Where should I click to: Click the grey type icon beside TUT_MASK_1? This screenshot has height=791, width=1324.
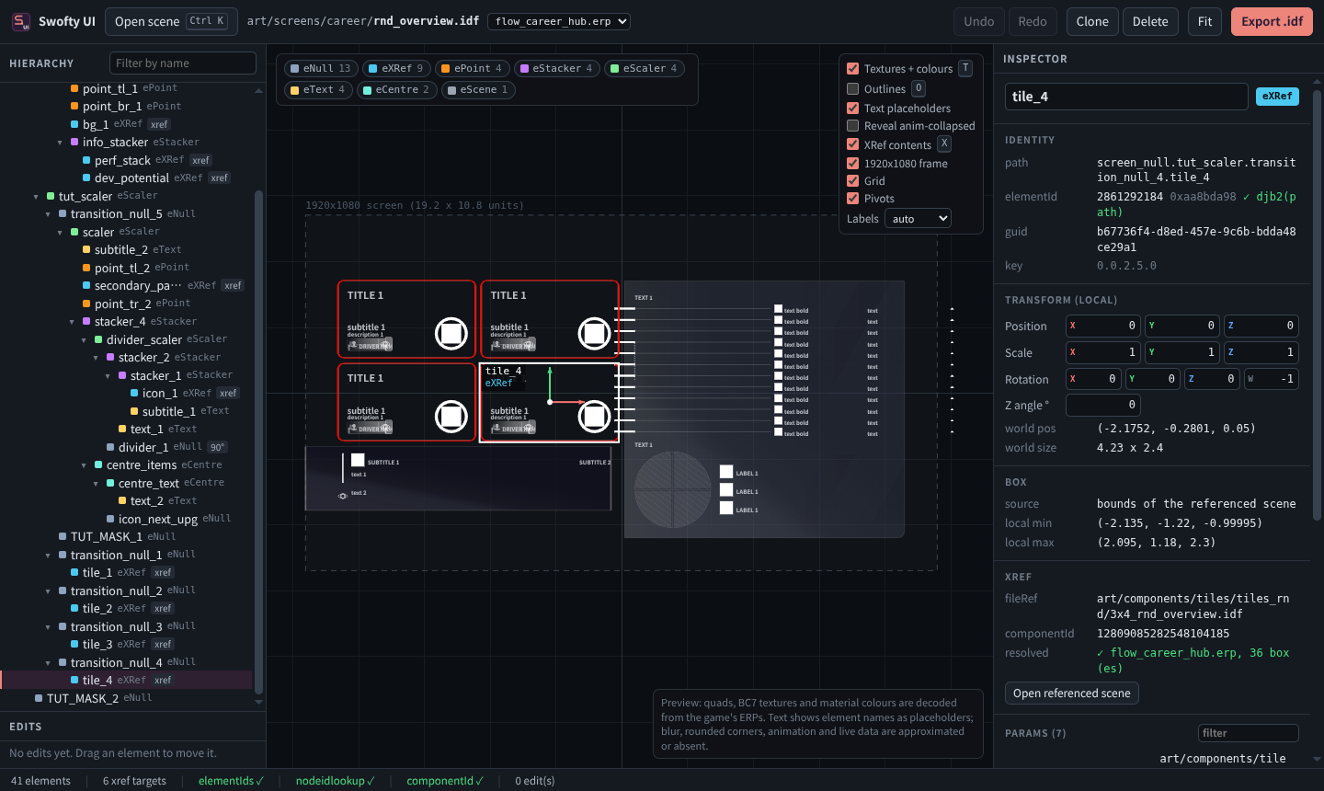pos(63,537)
